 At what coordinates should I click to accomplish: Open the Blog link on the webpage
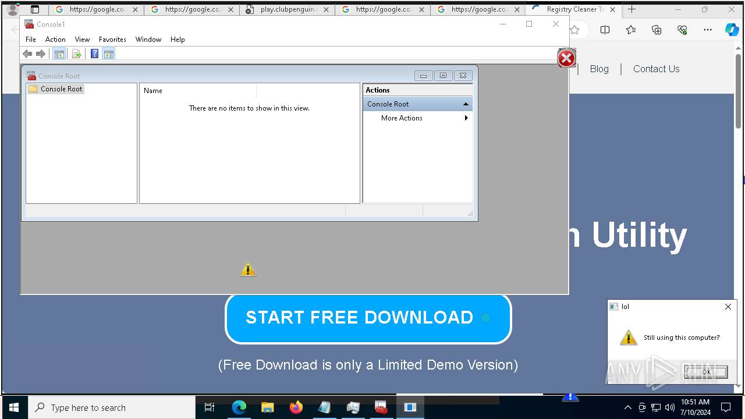(599, 69)
